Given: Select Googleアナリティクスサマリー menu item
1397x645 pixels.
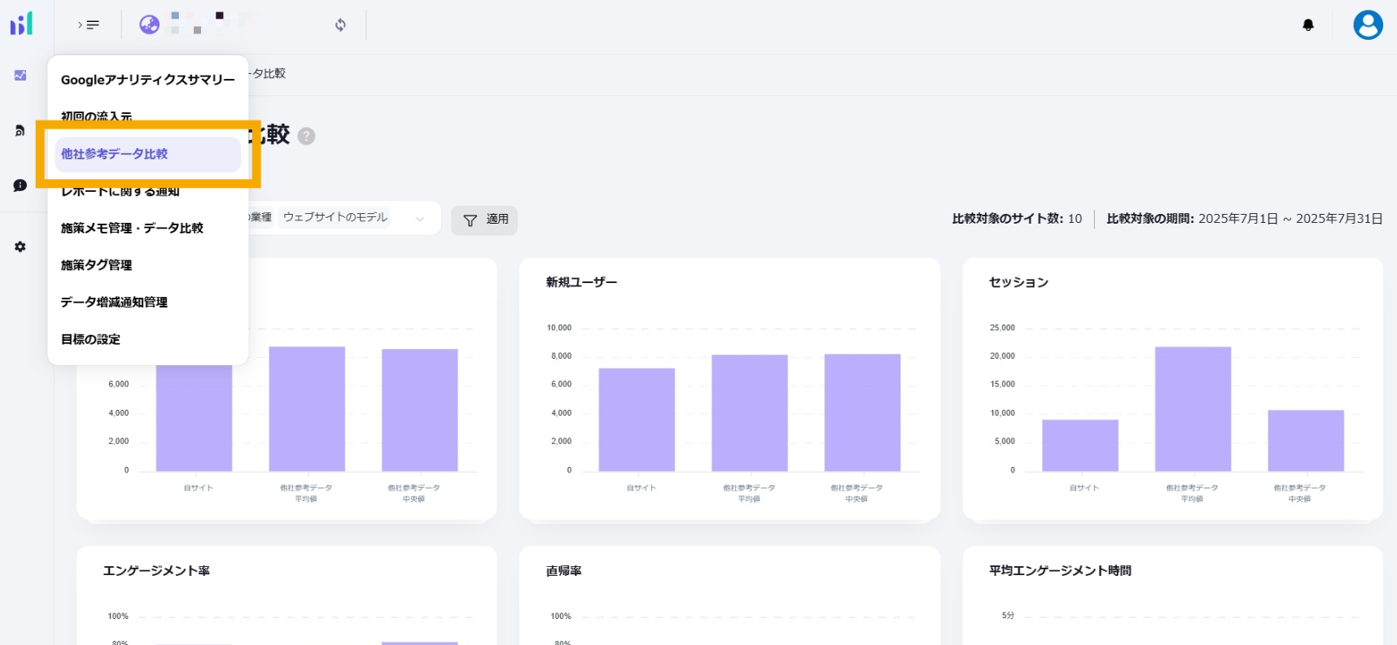Looking at the screenshot, I should point(147,80).
